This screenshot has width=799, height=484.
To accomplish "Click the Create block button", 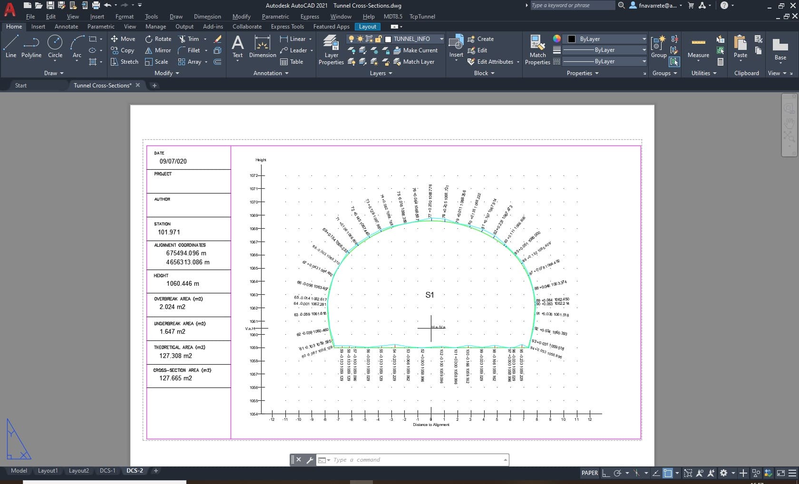I will 481,39.
